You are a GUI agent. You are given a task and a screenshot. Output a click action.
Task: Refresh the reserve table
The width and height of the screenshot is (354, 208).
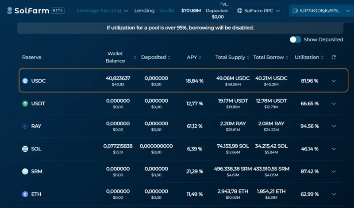[x=334, y=58]
